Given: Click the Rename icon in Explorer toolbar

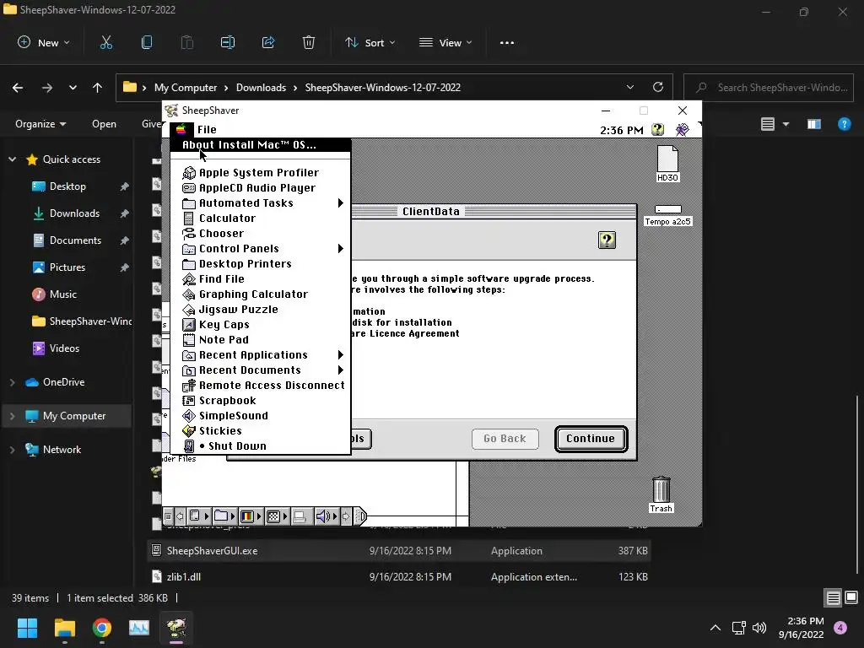Looking at the screenshot, I should (x=228, y=42).
